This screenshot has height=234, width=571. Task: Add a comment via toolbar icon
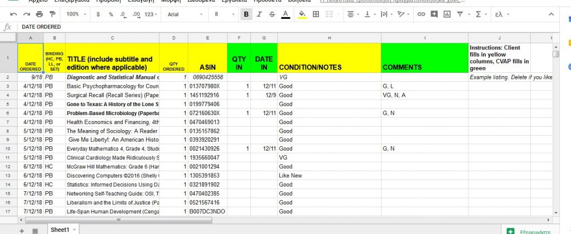pyautogui.click(x=434, y=14)
